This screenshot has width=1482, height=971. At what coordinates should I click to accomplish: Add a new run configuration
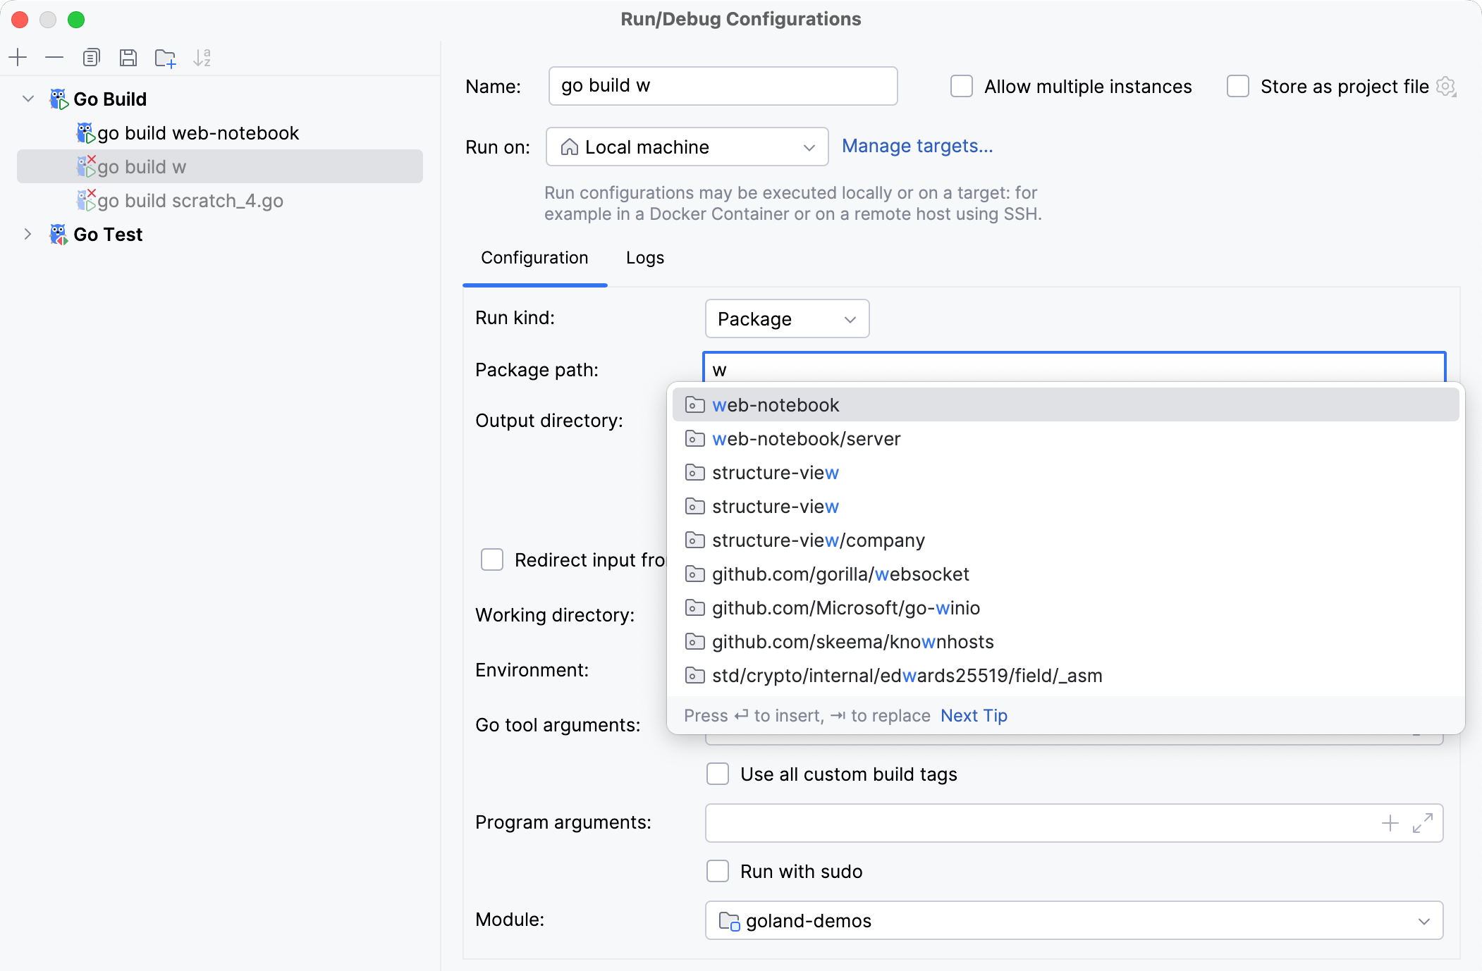coord(18,58)
